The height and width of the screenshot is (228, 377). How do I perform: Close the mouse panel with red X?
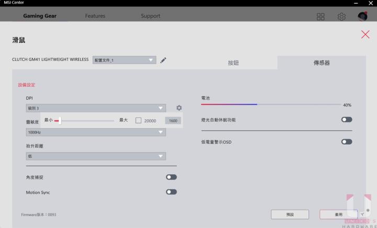(x=365, y=34)
